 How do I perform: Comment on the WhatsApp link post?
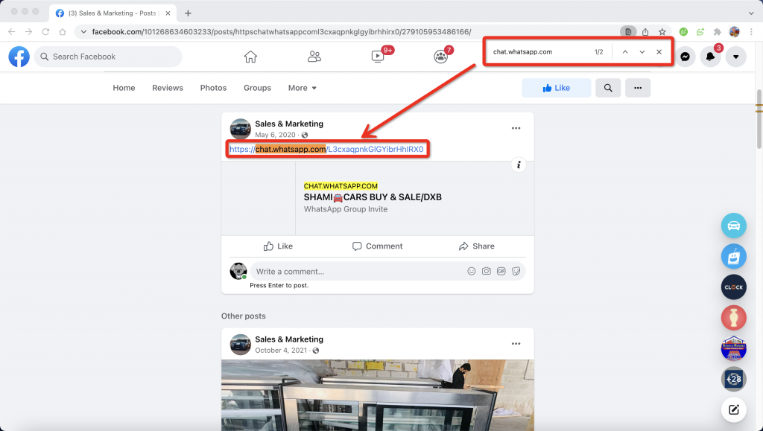pyautogui.click(x=378, y=246)
